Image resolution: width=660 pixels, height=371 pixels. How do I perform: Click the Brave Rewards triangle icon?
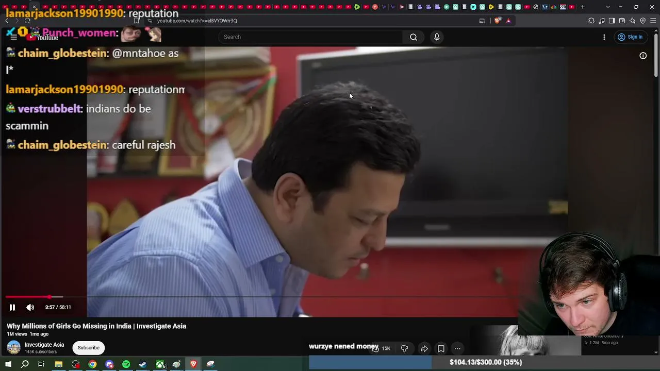pos(508,21)
